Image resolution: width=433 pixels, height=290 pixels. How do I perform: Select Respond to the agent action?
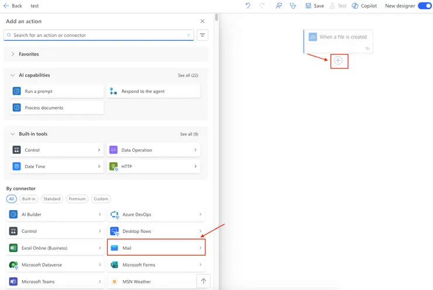tap(153, 91)
